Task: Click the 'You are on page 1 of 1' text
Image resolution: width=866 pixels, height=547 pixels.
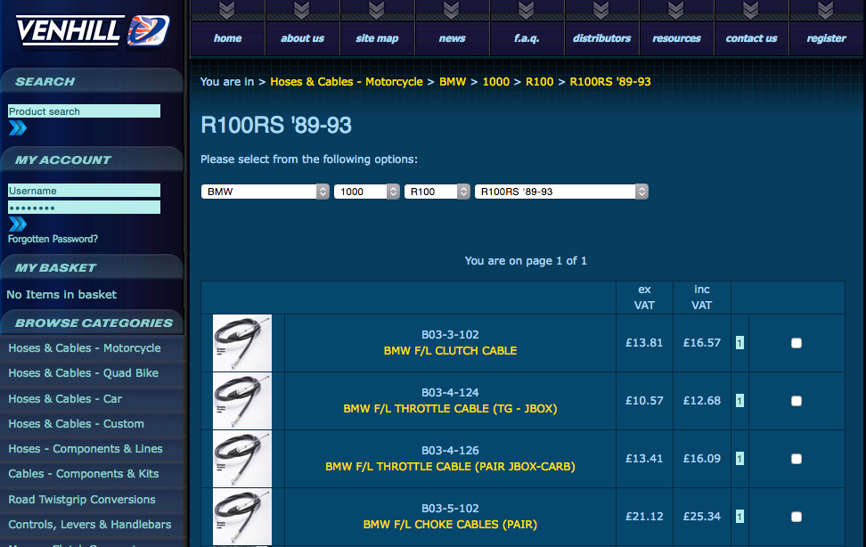Action: (x=526, y=261)
